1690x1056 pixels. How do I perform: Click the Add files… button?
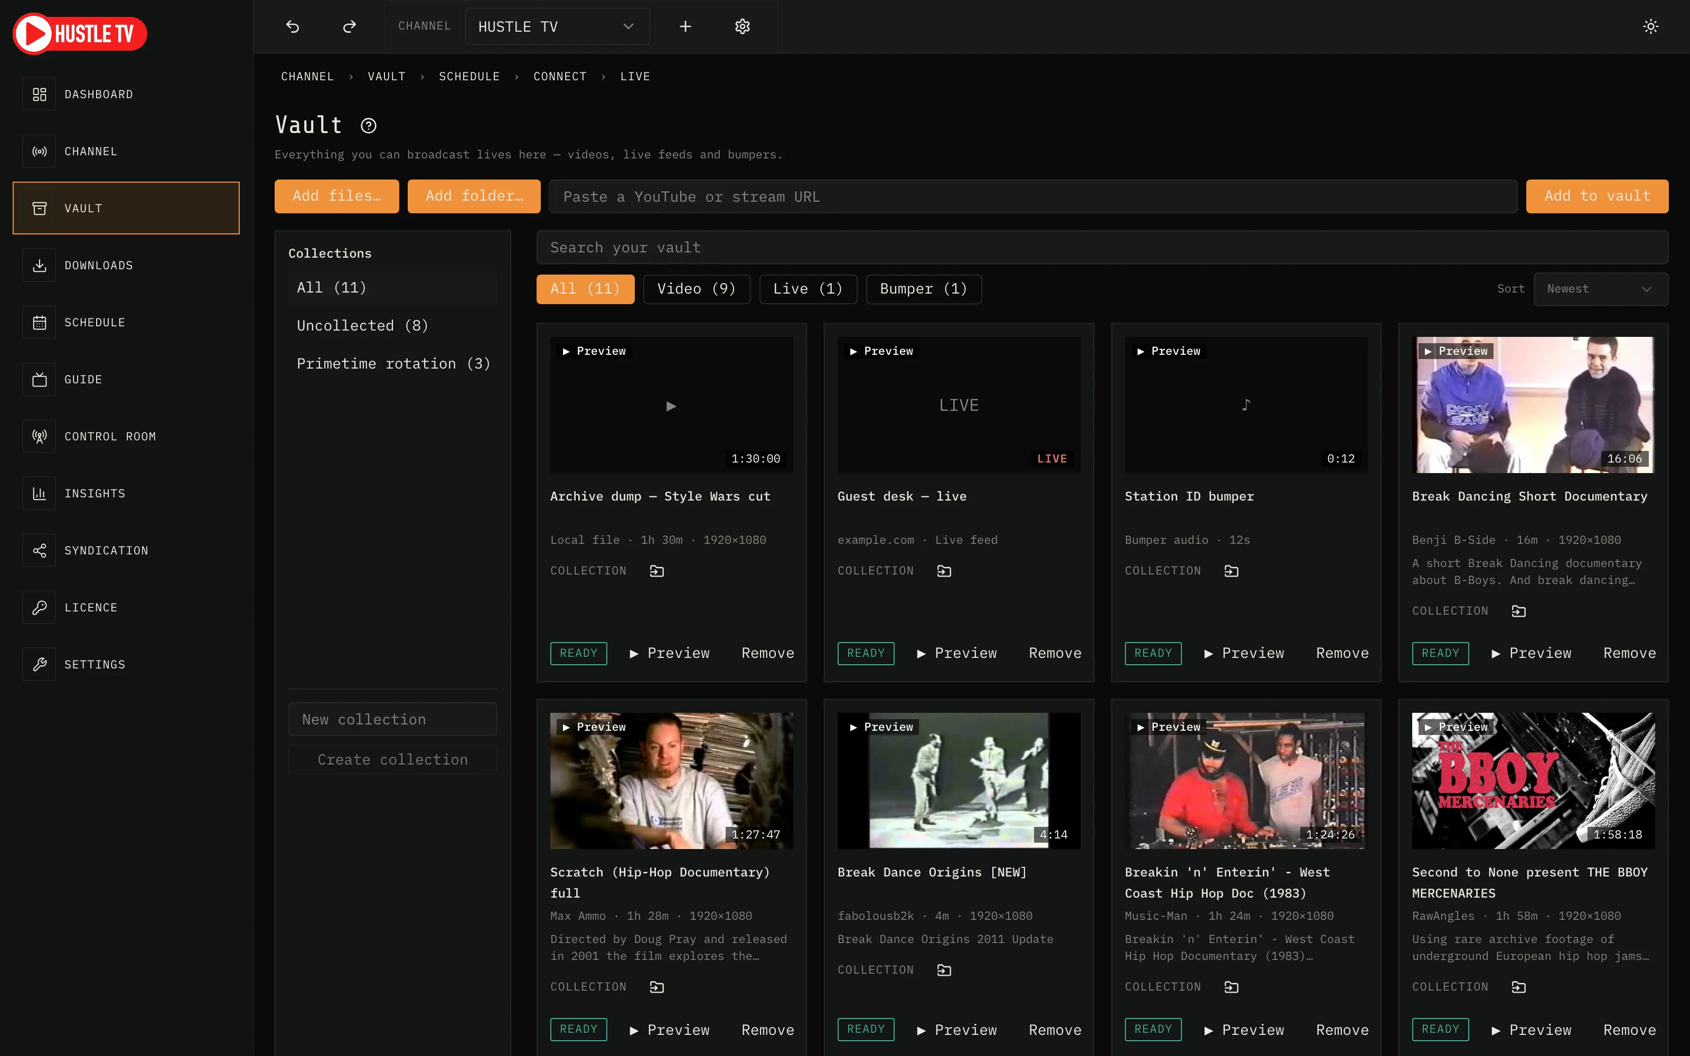(336, 196)
